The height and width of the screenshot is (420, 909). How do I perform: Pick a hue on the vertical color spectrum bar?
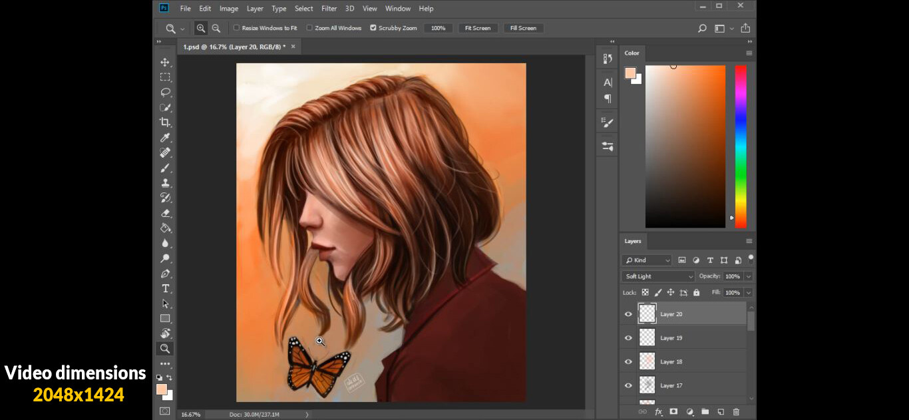pyautogui.click(x=740, y=146)
